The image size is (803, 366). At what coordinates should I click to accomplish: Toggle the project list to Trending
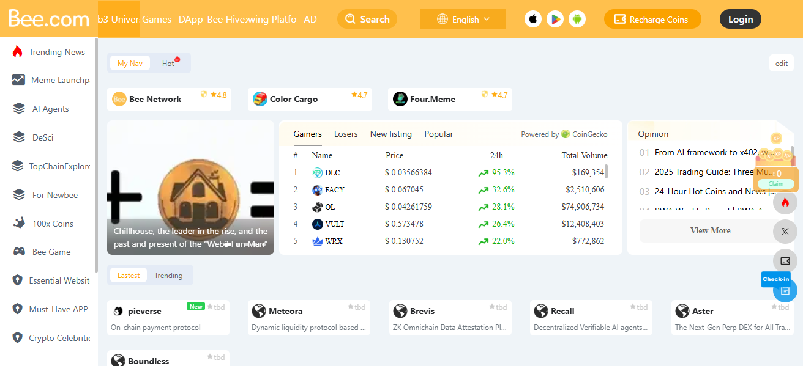tap(169, 275)
